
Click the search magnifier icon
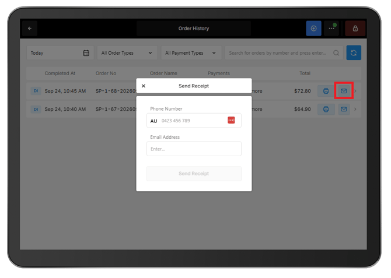click(x=336, y=53)
